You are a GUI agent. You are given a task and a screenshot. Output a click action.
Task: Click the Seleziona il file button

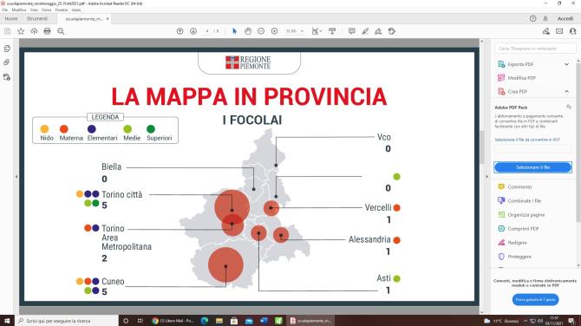coord(532,167)
